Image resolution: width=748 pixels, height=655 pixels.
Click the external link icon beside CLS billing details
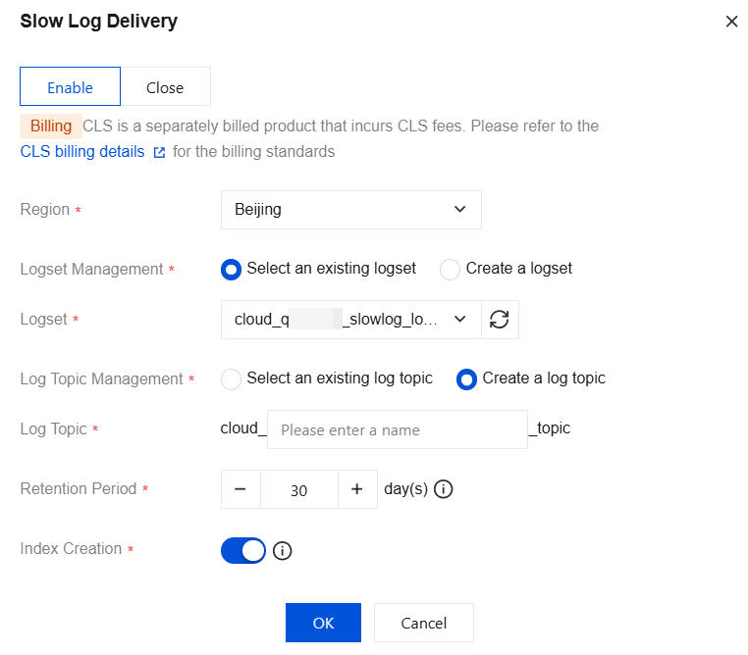coord(159,153)
